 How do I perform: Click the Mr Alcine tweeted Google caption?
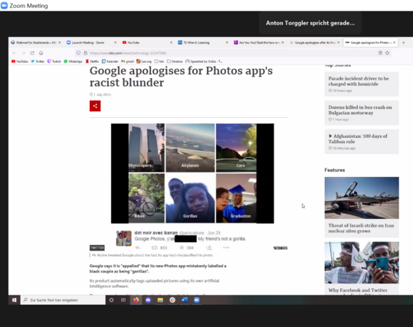(152, 255)
